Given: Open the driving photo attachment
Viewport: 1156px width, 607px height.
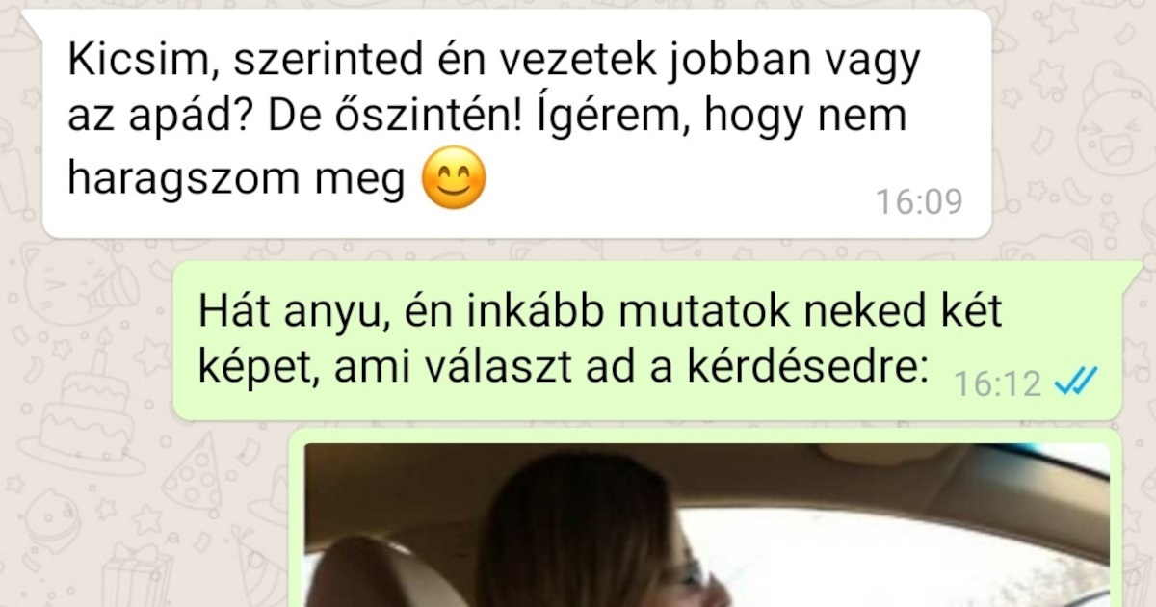Looking at the screenshot, I should pos(707,524).
